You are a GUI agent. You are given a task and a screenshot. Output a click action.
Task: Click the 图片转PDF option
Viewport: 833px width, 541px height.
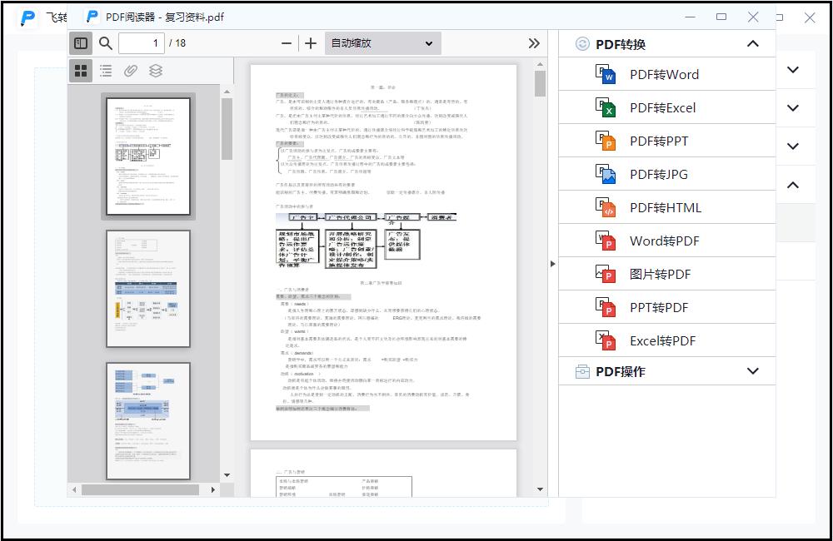[x=660, y=275]
